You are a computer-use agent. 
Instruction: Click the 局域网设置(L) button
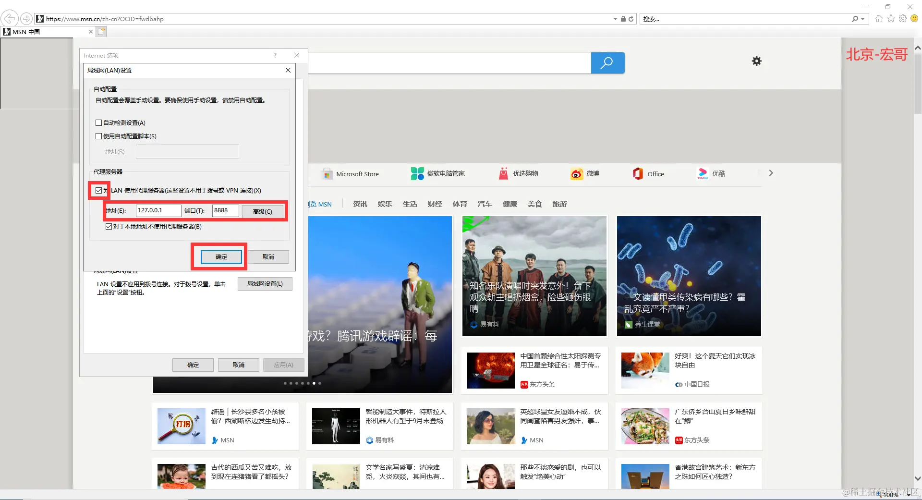pos(265,284)
